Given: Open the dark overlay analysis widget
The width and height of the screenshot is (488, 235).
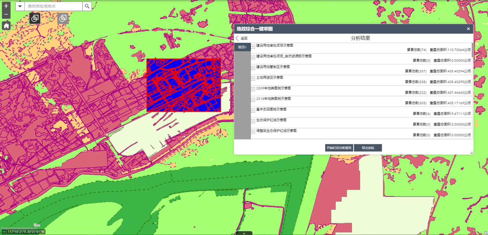Looking at the screenshot, I should [x=35, y=19].
